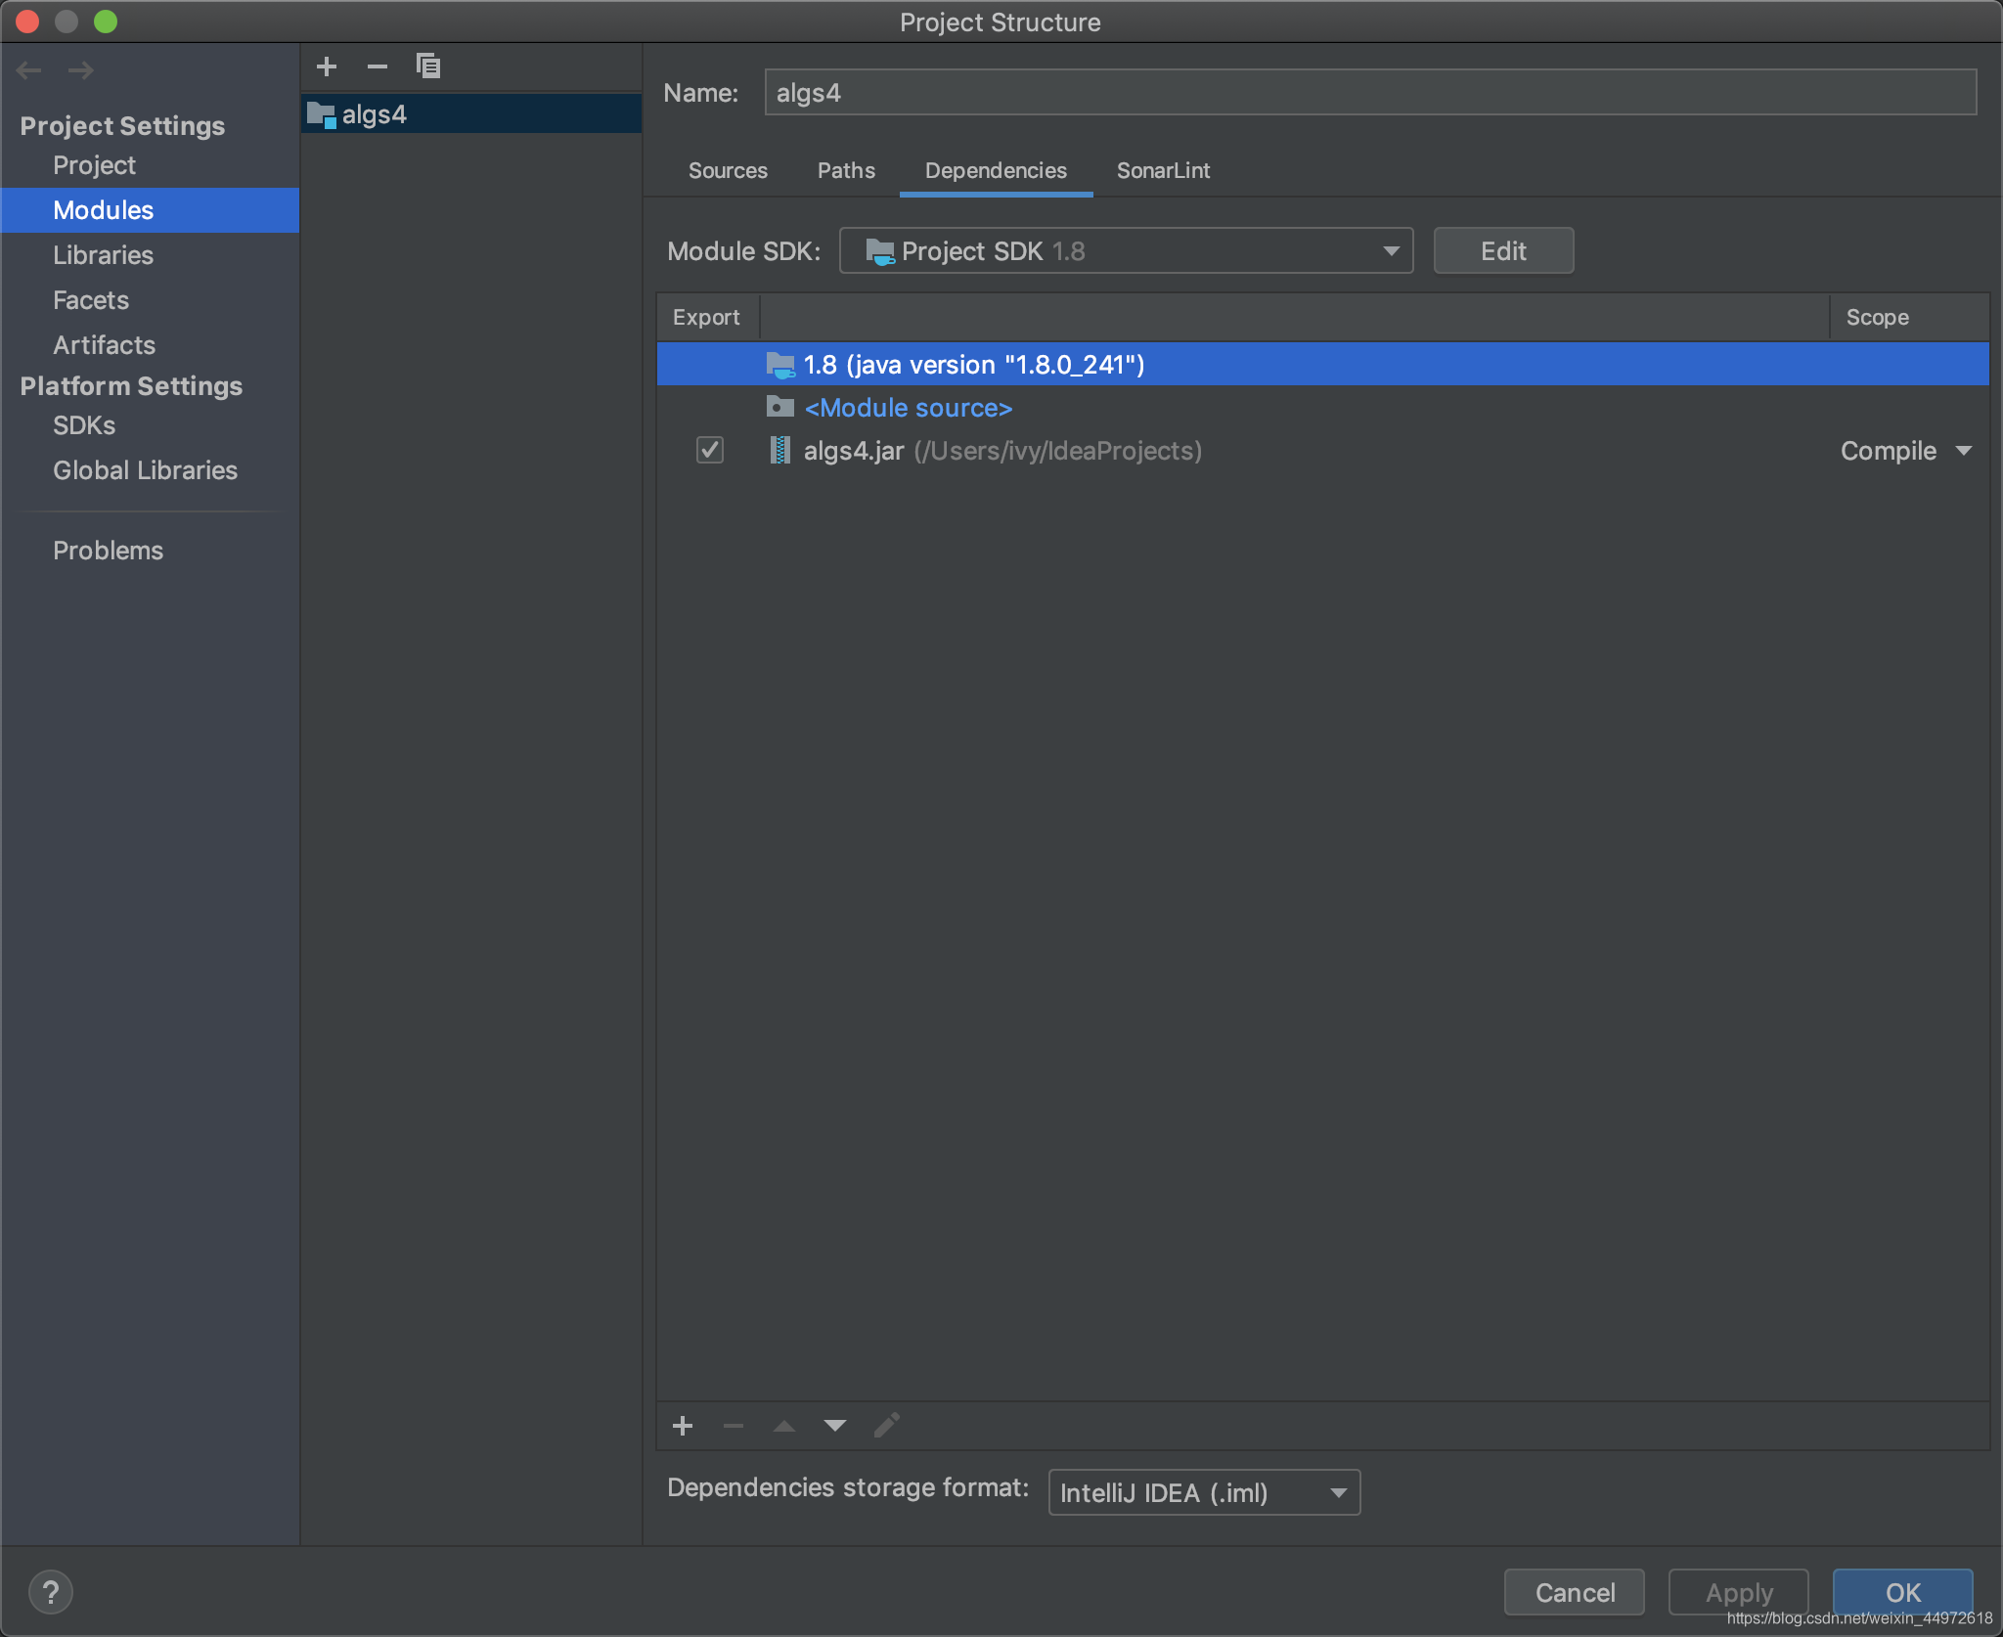This screenshot has height=1637, width=2003.
Task: Click the Export column header
Action: click(x=706, y=317)
